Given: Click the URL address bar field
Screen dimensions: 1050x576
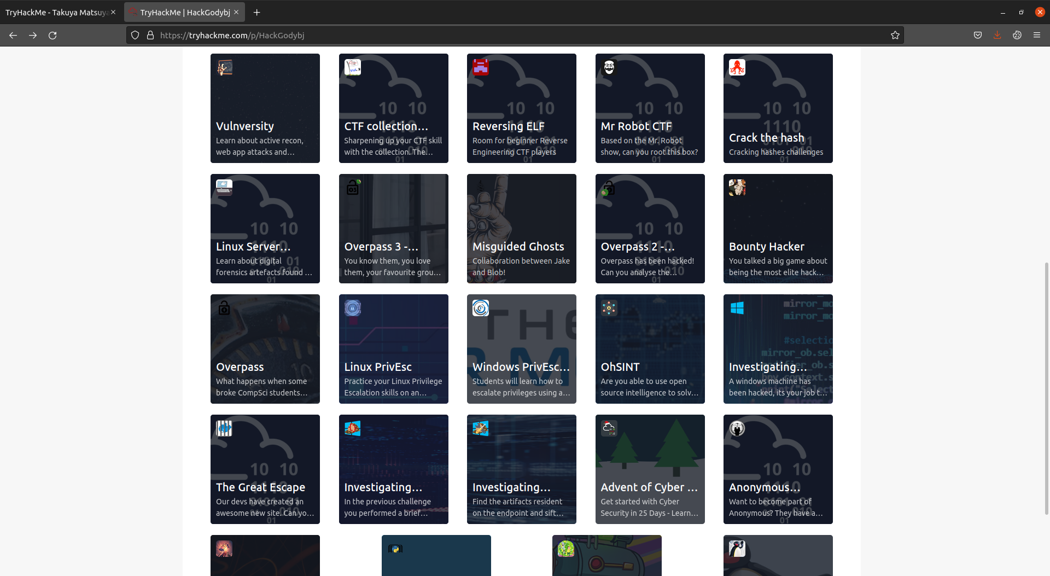Looking at the screenshot, I should pos(492,36).
